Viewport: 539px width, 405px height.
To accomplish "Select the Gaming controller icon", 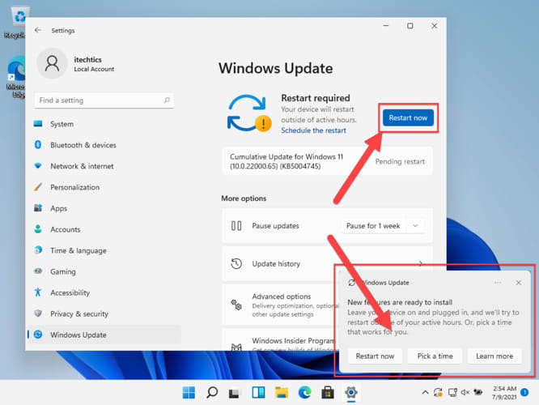I will coord(38,271).
